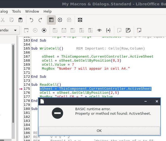Viewport: 166px width, 141px height.
Task: Open the Help menu
Action: (48, 11)
